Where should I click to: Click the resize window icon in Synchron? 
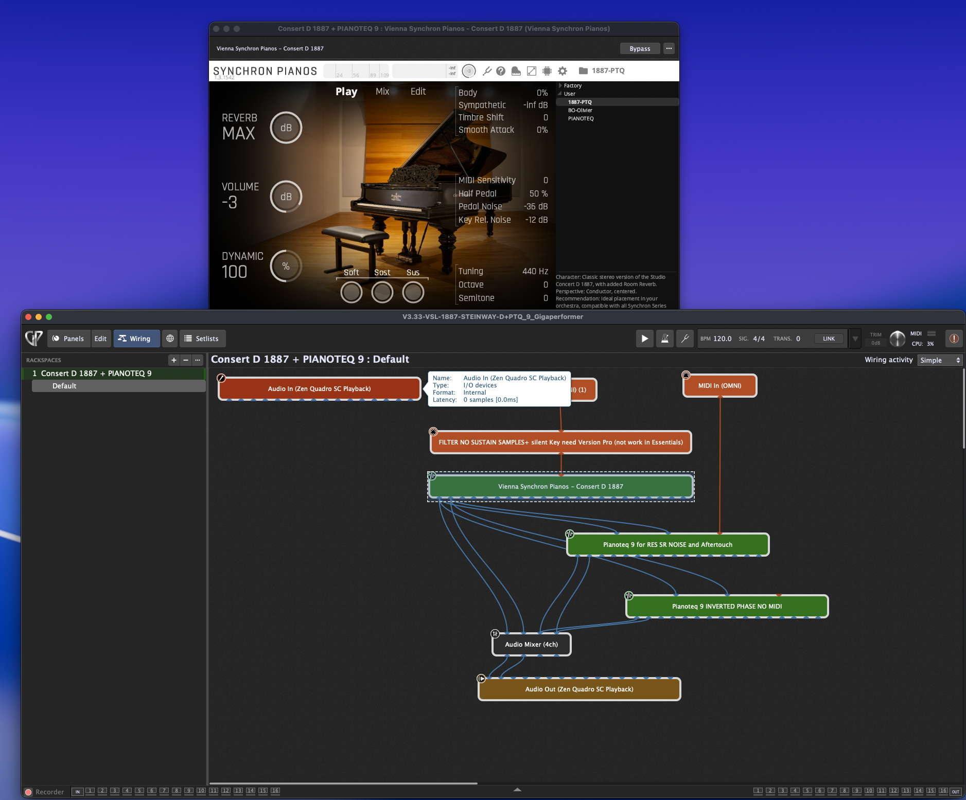[532, 71]
